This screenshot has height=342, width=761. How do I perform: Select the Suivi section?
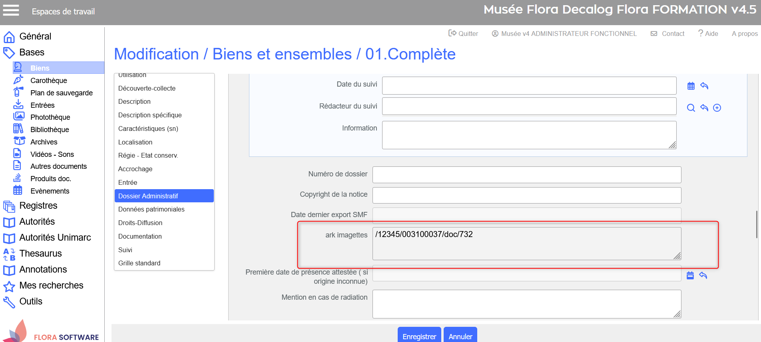[x=164, y=250]
